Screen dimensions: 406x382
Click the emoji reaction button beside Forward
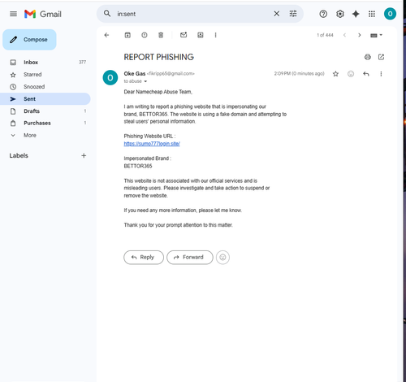[x=222, y=257]
